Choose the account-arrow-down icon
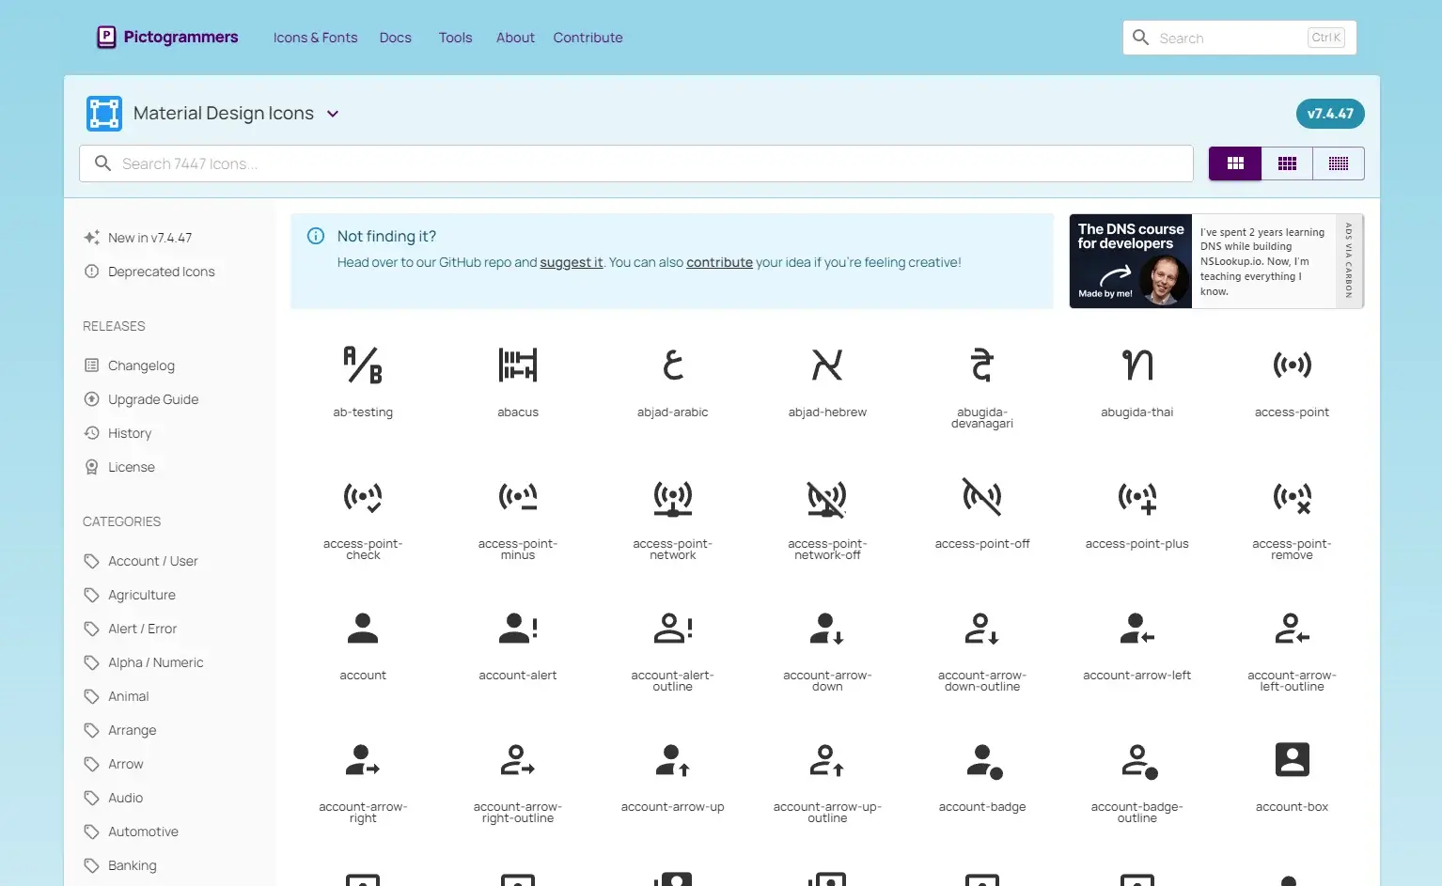1442x886 pixels. [x=827, y=628]
